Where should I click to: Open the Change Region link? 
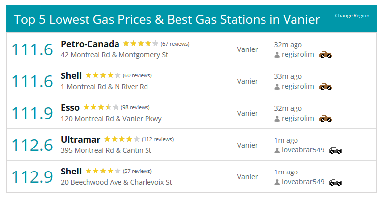352,16
